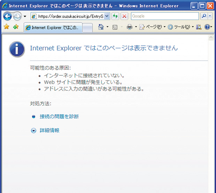Click the RSS feeds icon

[115, 27]
